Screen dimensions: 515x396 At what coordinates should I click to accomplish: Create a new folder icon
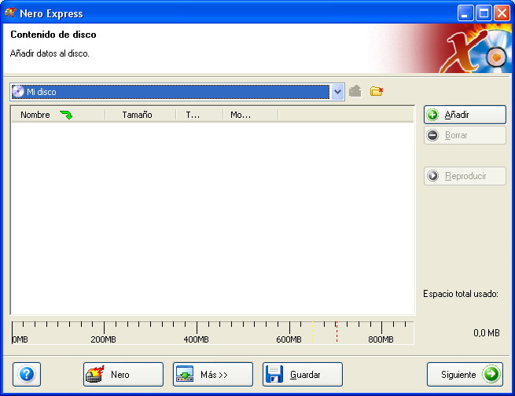pos(377,91)
